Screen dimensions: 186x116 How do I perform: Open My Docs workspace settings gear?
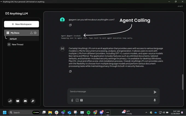point(35,33)
